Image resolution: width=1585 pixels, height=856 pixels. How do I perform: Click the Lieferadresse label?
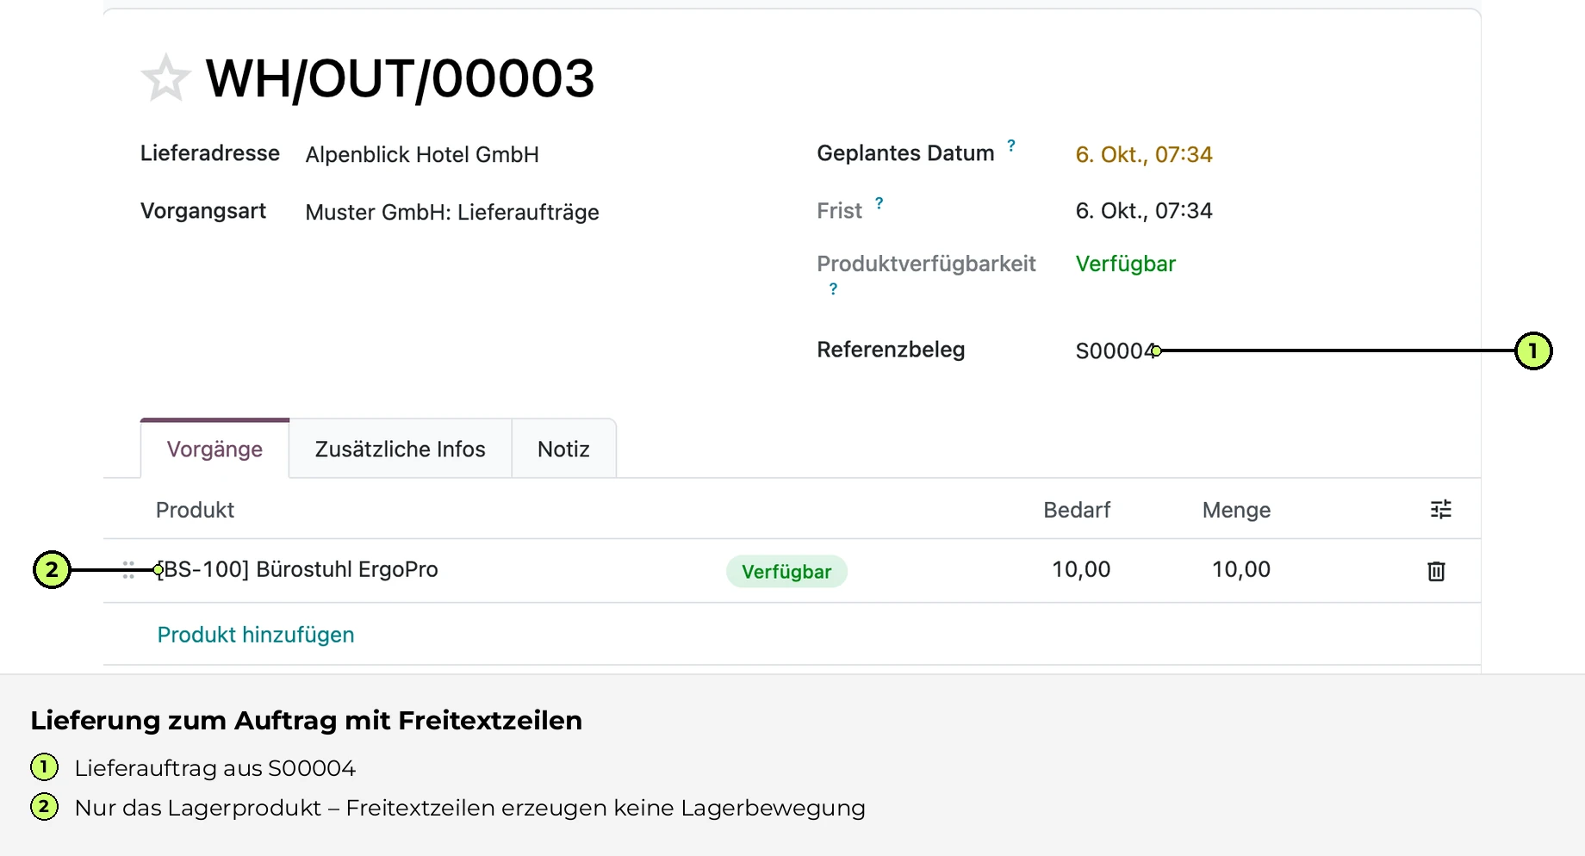pos(210,153)
